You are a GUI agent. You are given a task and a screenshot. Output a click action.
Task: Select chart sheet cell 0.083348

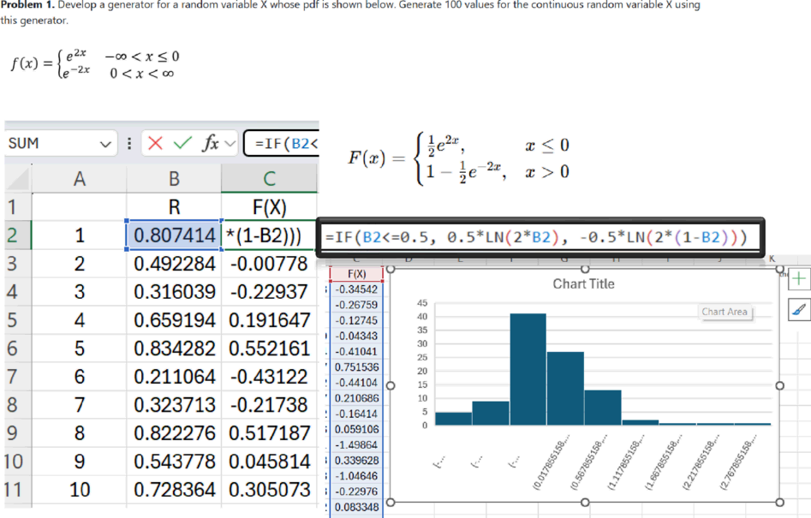click(357, 507)
